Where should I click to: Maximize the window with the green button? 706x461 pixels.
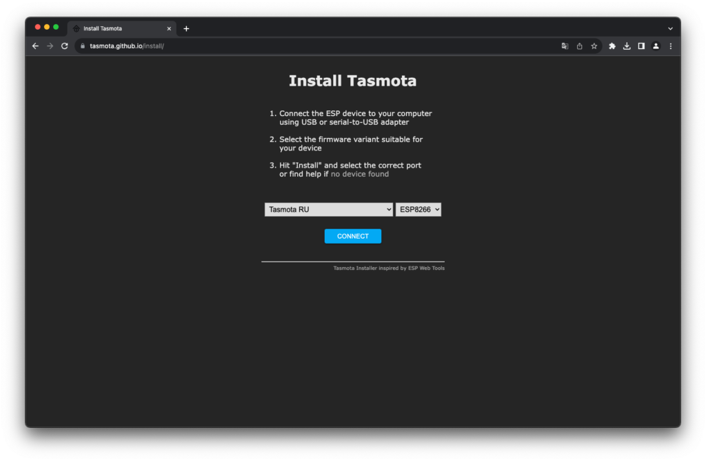click(x=56, y=27)
